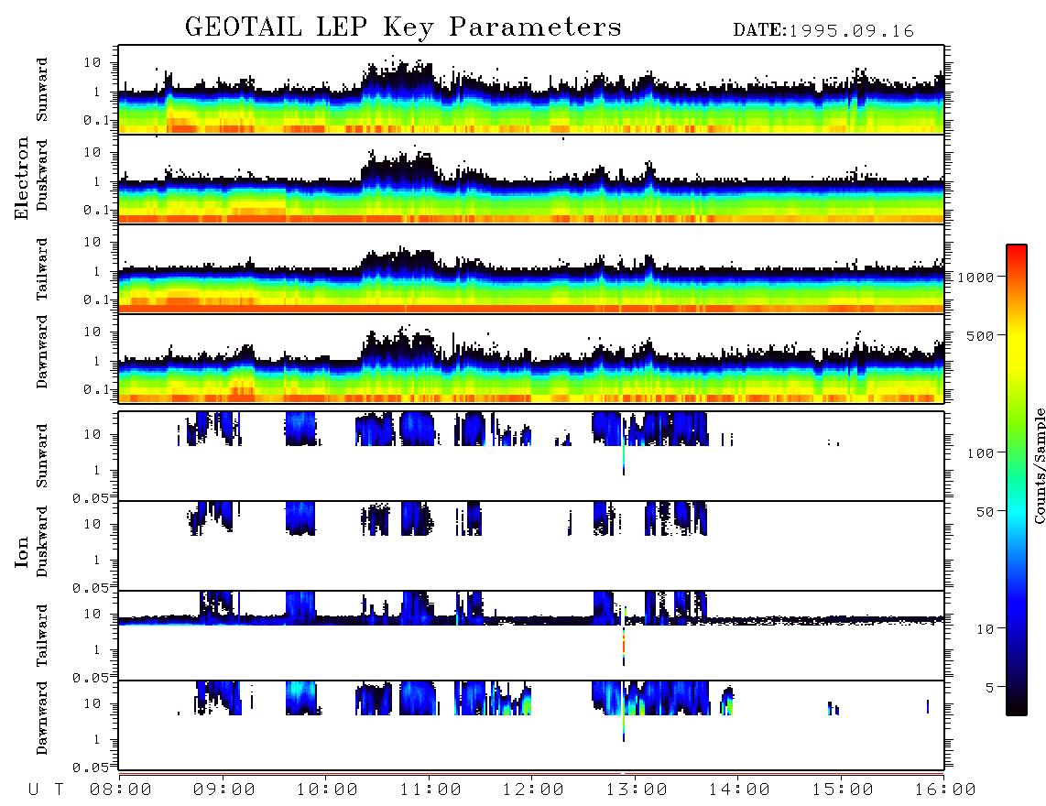Click the 0.1 tick of Electron Dawnward panel
1046x806 pixels.
(96, 389)
